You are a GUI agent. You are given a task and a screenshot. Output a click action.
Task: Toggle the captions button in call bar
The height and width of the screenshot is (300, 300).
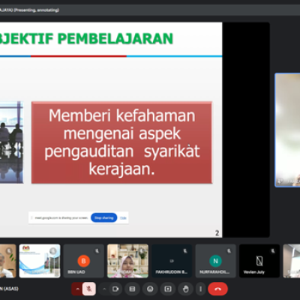[x=132, y=289]
